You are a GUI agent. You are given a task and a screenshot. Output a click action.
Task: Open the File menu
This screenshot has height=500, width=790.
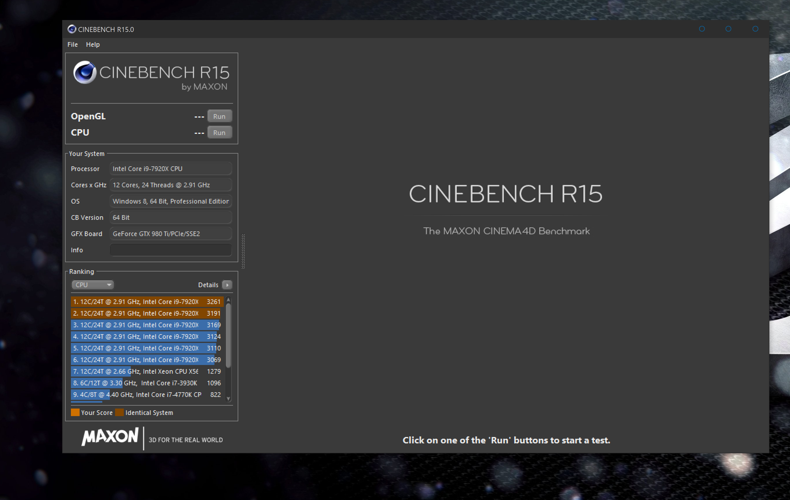pyautogui.click(x=73, y=44)
